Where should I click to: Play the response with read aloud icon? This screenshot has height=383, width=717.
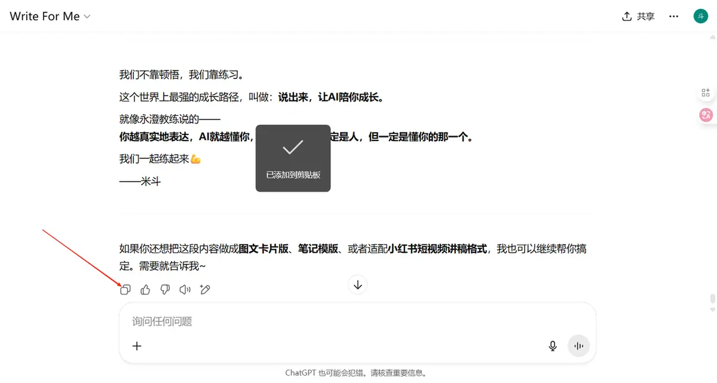click(x=185, y=290)
